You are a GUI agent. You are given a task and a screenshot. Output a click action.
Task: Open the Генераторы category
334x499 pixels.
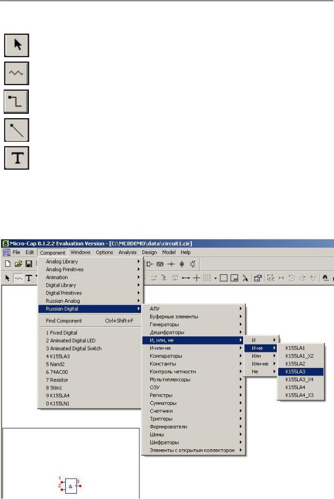point(193,325)
